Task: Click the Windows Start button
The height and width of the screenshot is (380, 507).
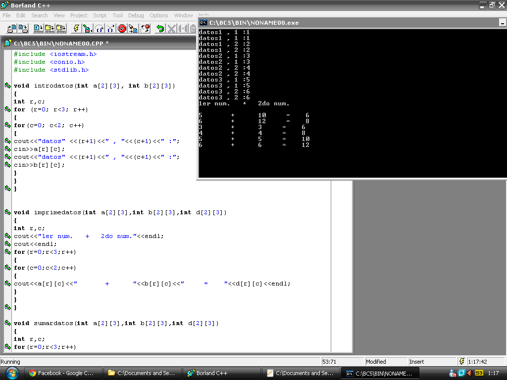Action: point(12,373)
